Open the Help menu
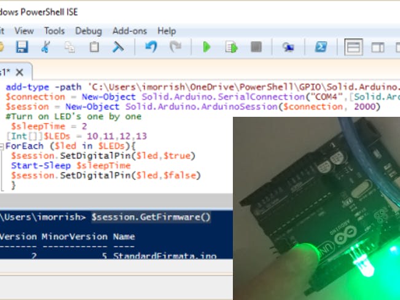This screenshot has width=400, height=300. (167, 31)
